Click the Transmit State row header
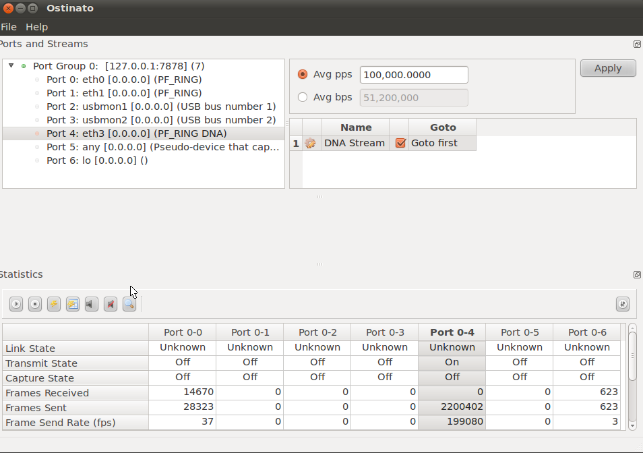 pos(75,363)
